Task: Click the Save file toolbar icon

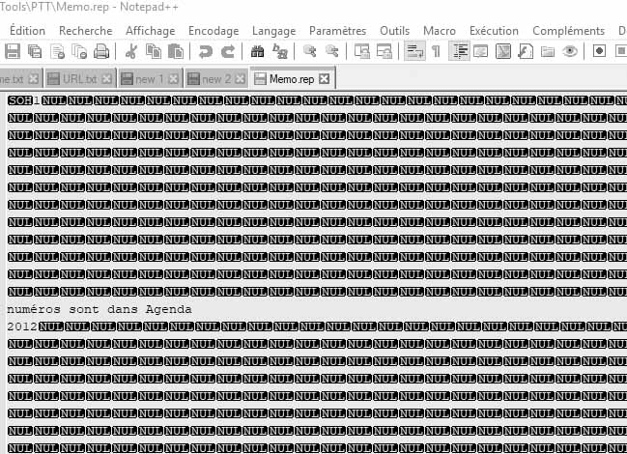Action: [13, 51]
